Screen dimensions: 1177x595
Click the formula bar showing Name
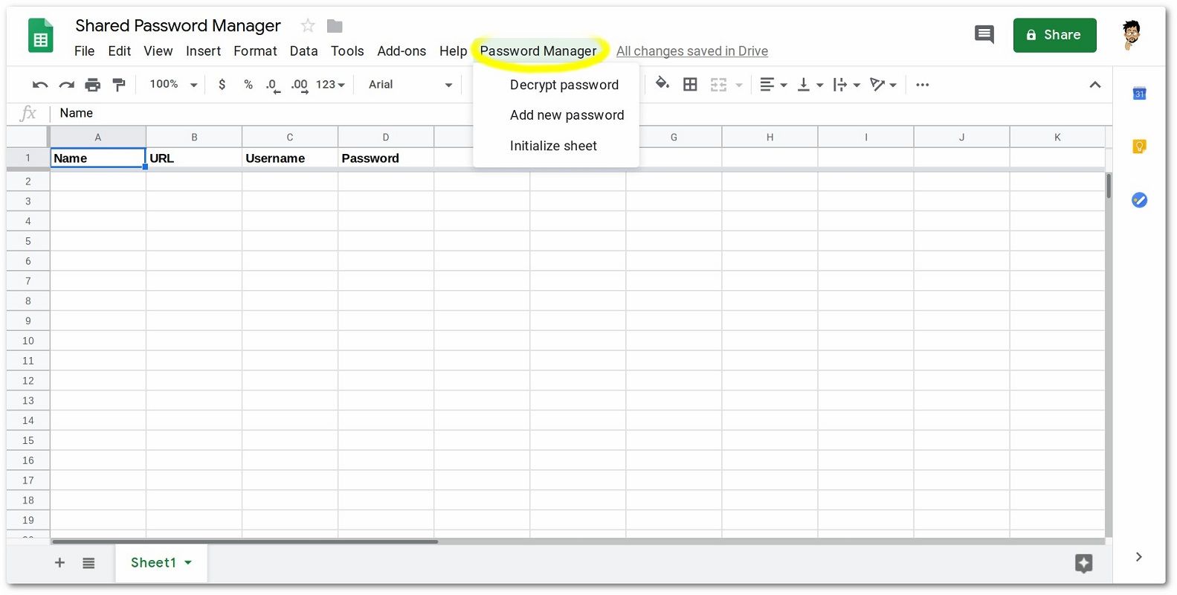point(580,113)
